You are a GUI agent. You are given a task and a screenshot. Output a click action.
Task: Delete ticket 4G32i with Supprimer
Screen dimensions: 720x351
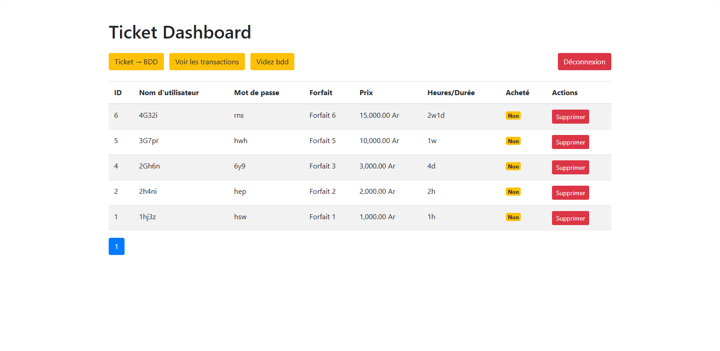(570, 117)
